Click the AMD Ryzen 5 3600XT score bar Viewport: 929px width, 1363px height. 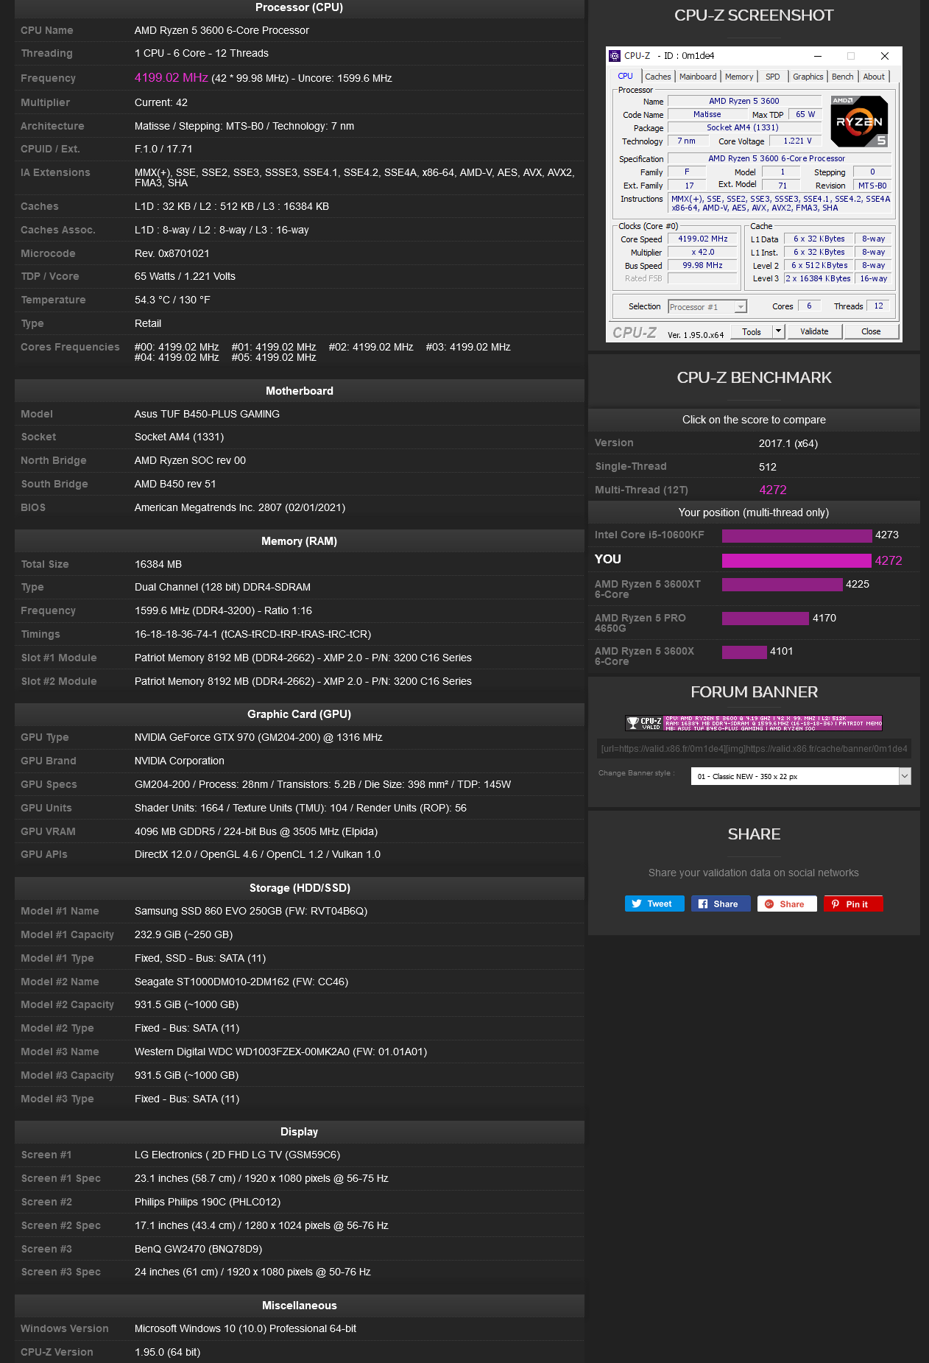click(x=782, y=584)
